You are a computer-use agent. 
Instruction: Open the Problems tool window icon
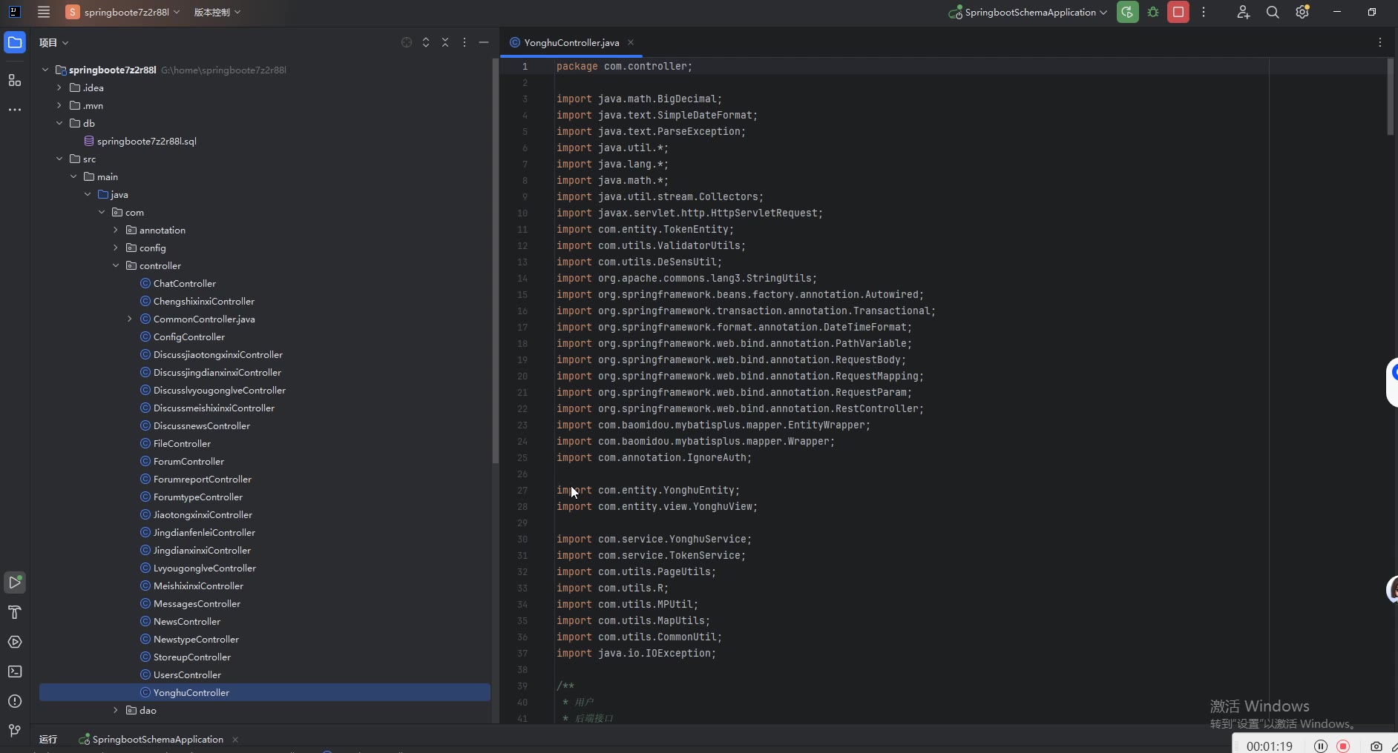point(15,701)
